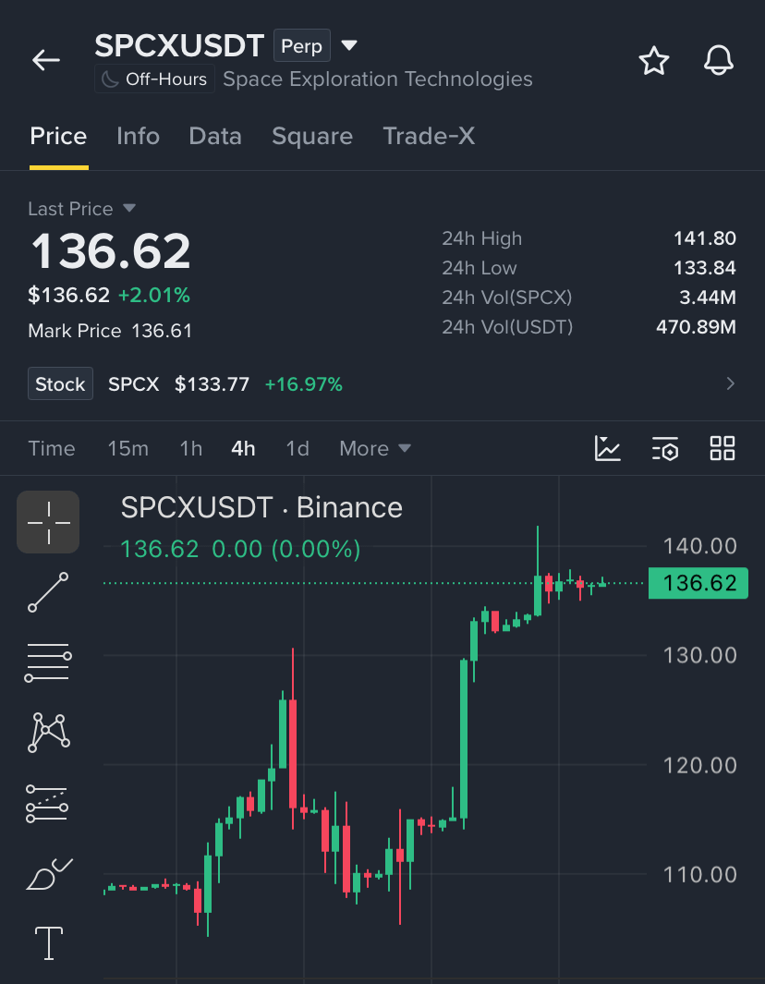The image size is (765, 984).
Task: Tap the 24h Low value 133.84
Action: [x=705, y=268]
